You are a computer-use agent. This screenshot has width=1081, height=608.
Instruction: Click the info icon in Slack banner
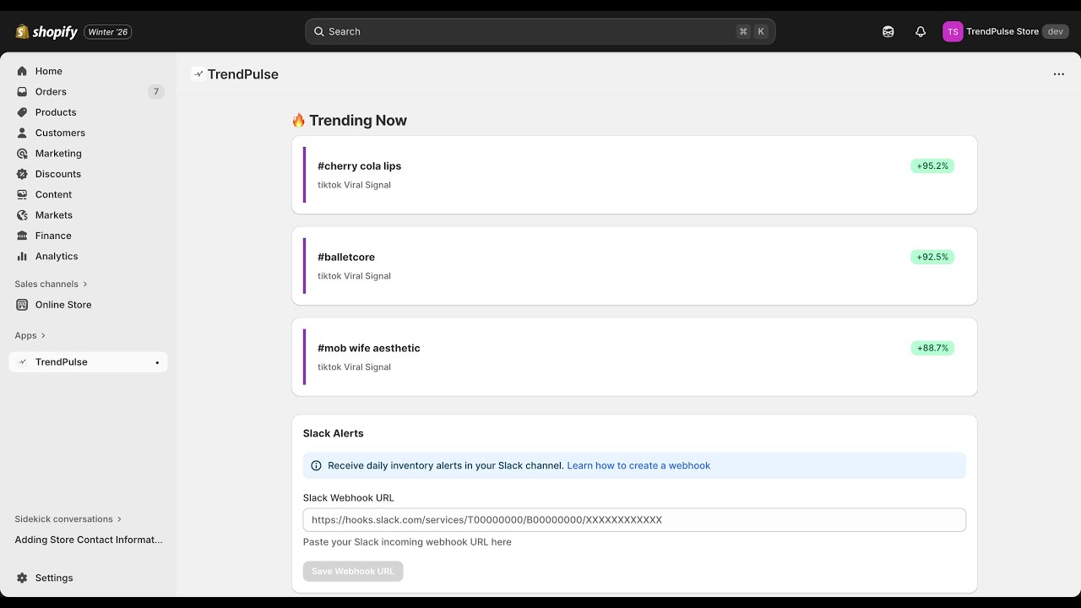point(317,465)
